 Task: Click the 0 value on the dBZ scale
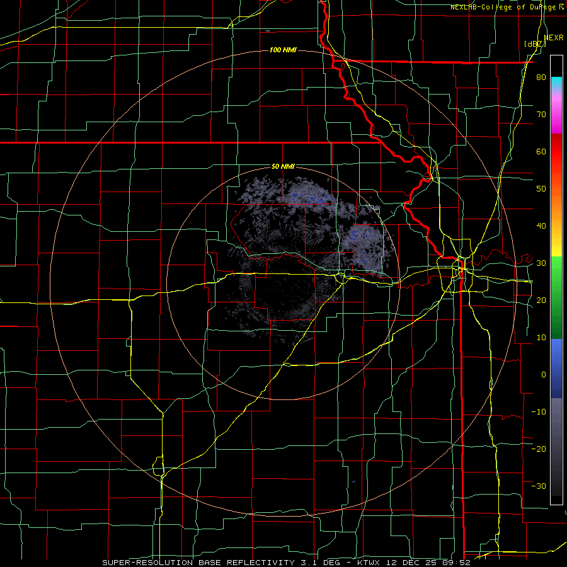pyautogui.click(x=544, y=375)
